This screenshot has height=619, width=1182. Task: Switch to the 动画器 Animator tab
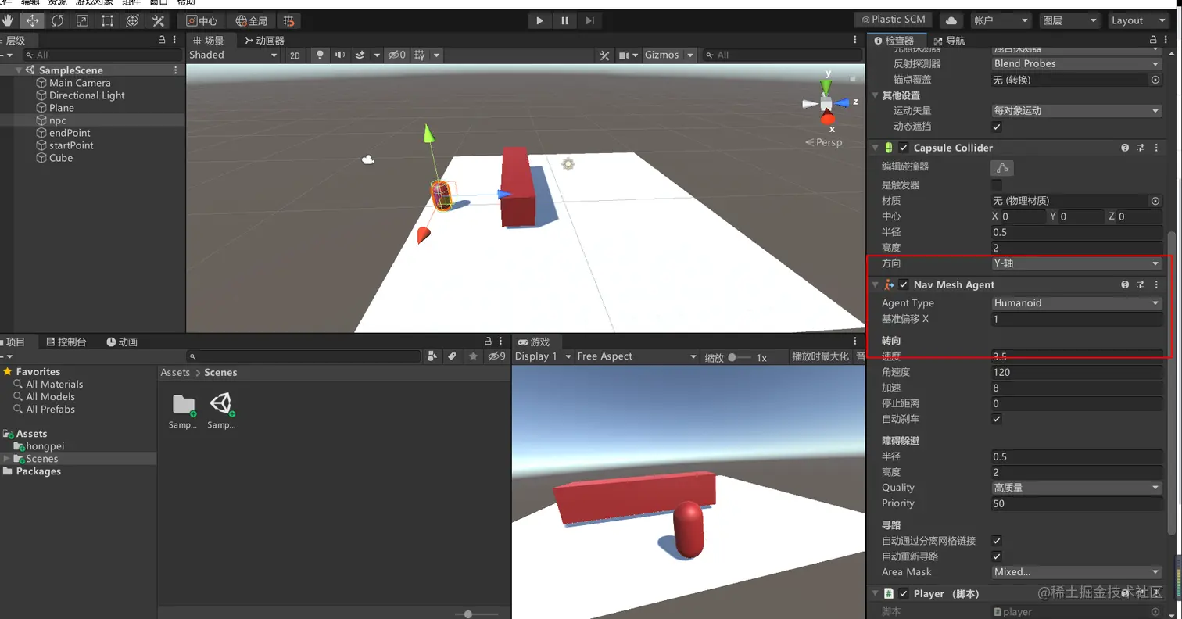[x=264, y=40]
